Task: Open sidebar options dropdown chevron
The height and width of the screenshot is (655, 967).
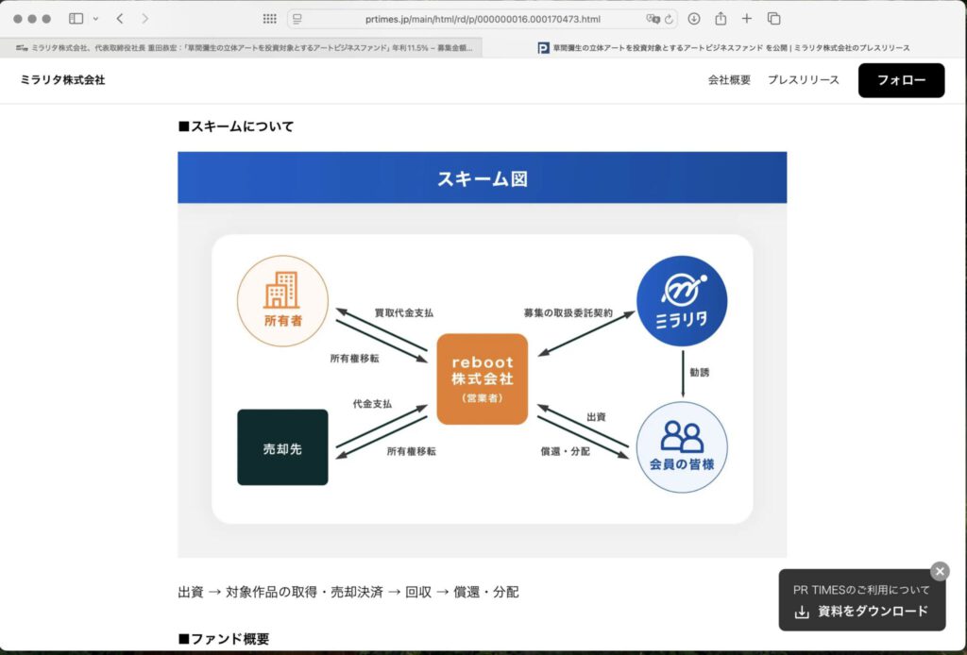Action: [95, 19]
